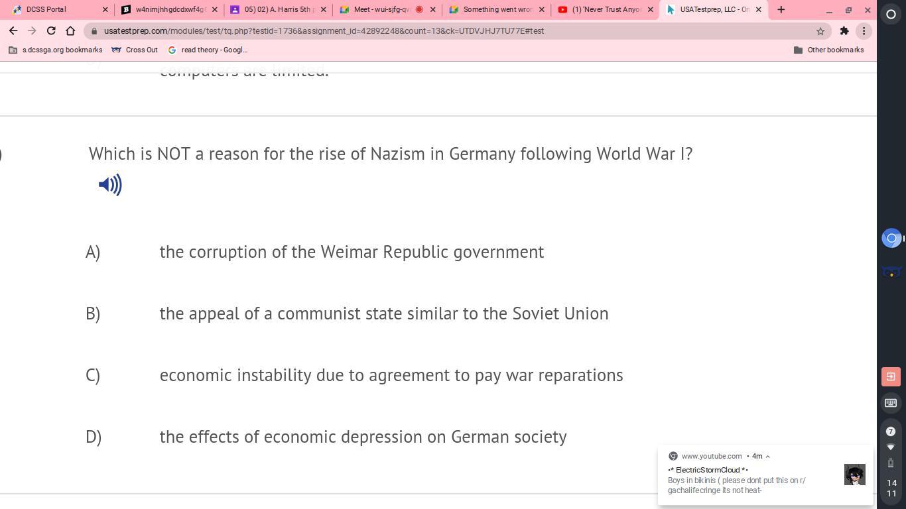
Task: Play the question audio with the speaker icon
Action: (110, 185)
